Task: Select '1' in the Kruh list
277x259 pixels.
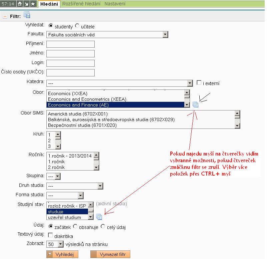Action: pyautogui.click(x=51, y=135)
